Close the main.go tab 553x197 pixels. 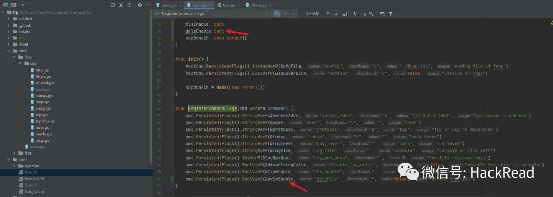coord(180,5)
